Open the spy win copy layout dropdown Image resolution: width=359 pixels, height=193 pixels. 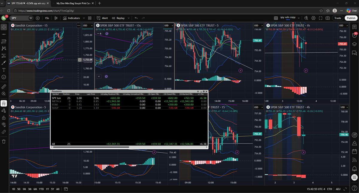click(299, 18)
